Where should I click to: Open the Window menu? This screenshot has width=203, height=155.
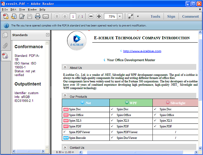point(32,10)
